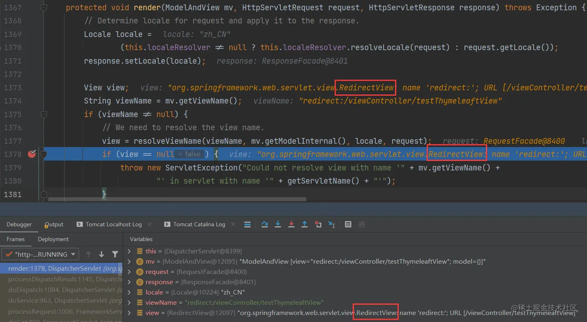Click the variable icon beside view
This screenshot has width=587, height=322.
point(140,313)
